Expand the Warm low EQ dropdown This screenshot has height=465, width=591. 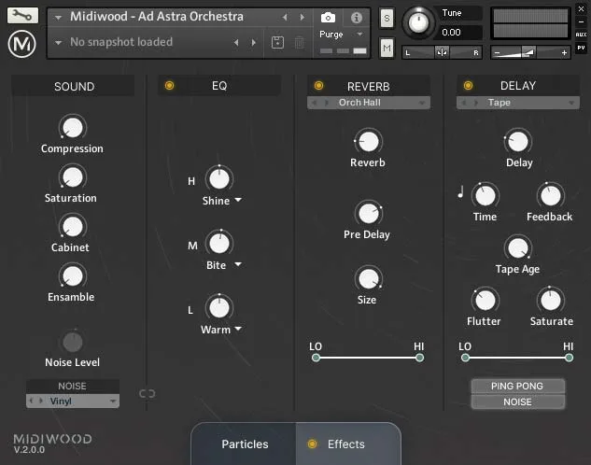(238, 329)
